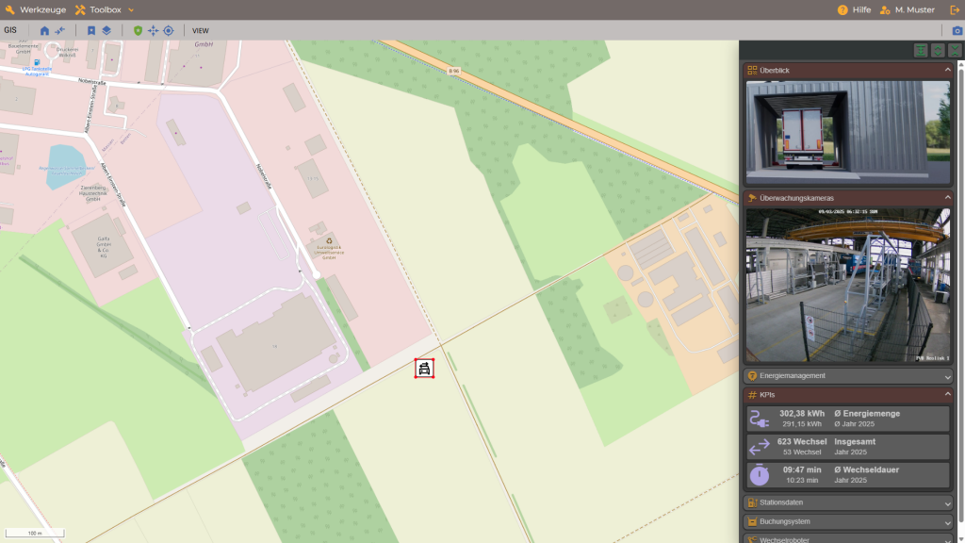Click the camera icon at the toolbar's right end
This screenshot has width=965, height=543.
pos(957,30)
